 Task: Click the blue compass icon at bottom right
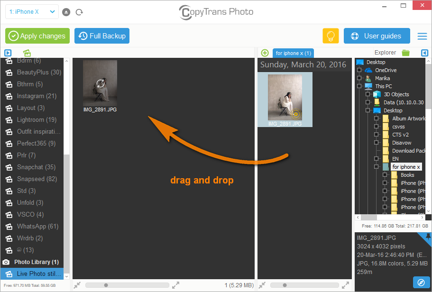tap(422, 282)
